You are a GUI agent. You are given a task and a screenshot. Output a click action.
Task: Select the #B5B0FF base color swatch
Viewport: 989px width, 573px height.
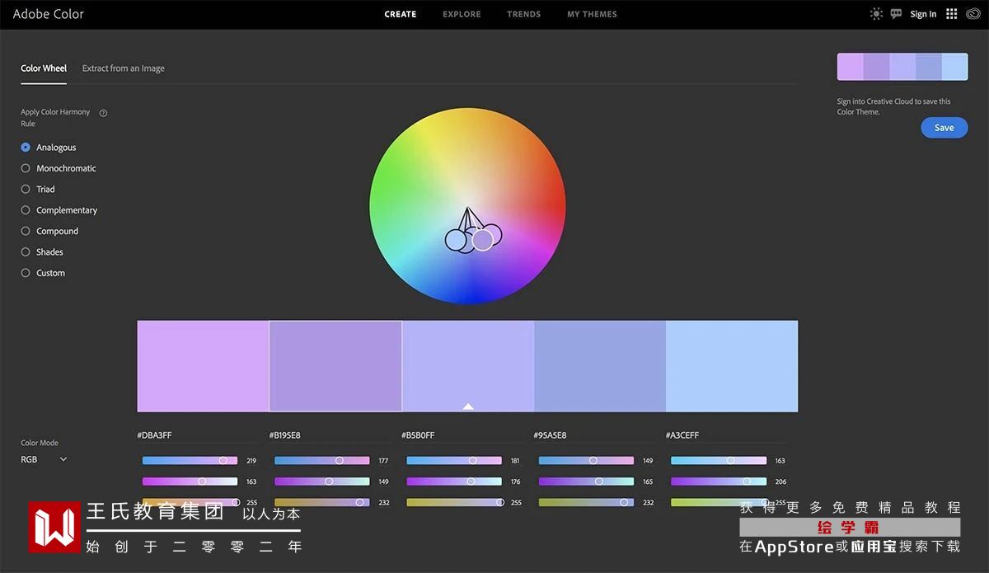[x=468, y=366]
